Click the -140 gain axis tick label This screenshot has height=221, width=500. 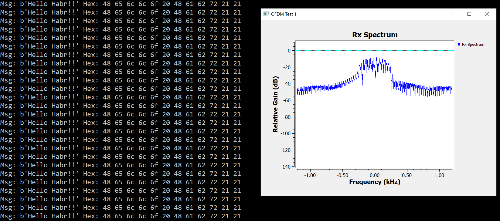[286, 166]
